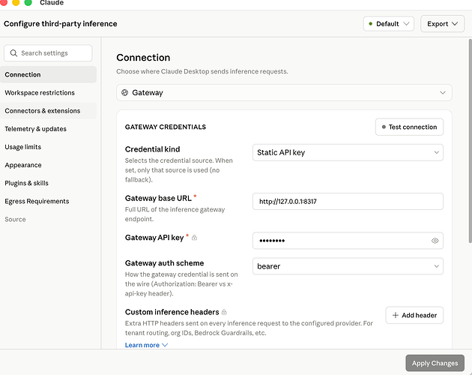Click the Add header button
472x375 pixels.
(414, 315)
